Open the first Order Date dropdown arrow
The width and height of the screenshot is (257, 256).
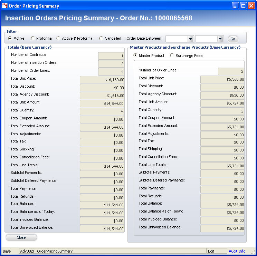190,39
